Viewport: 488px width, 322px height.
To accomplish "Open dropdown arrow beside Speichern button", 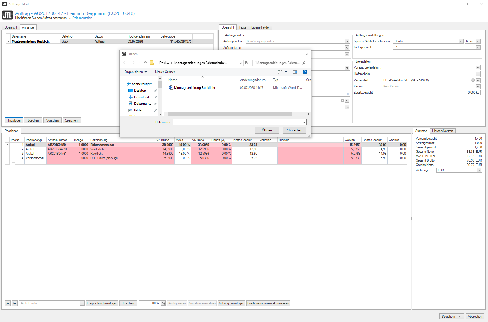I will [x=461, y=317].
